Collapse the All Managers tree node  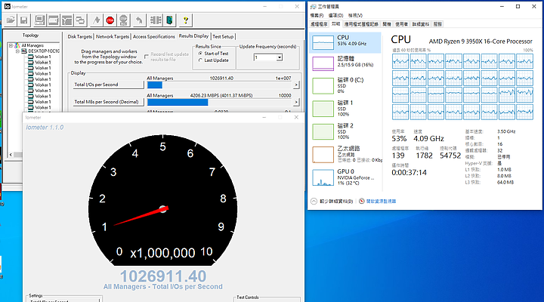coord(11,45)
